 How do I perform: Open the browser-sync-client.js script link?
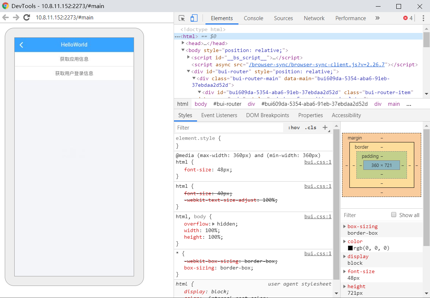tap(317, 64)
